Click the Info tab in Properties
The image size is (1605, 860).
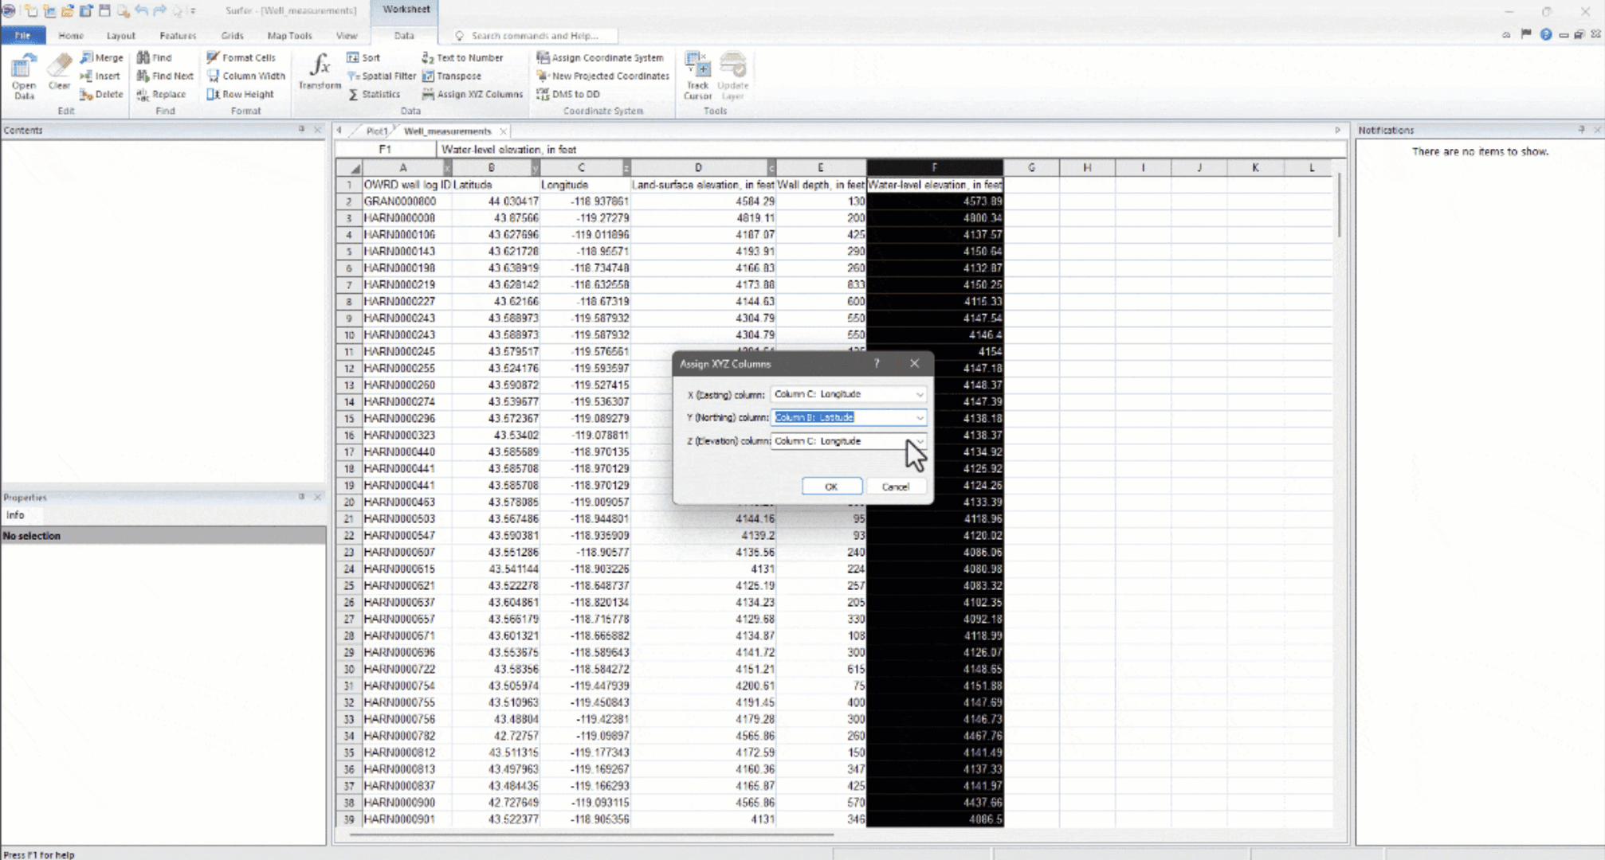pos(15,515)
